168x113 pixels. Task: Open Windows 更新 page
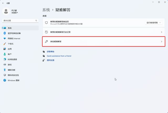point(20,80)
